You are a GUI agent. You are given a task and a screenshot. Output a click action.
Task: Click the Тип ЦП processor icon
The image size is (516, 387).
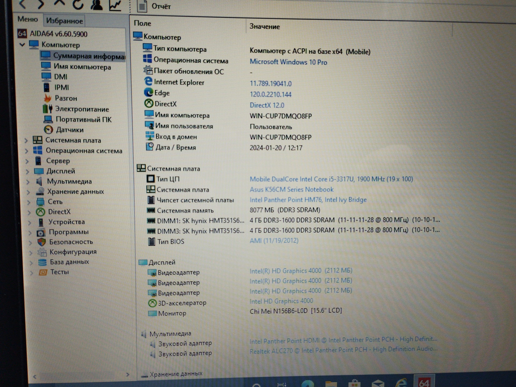[150, 179]
